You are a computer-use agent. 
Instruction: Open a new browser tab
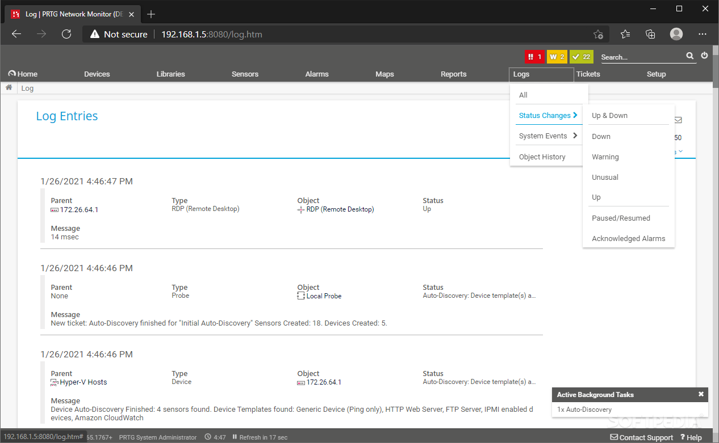tap(151, 14)
